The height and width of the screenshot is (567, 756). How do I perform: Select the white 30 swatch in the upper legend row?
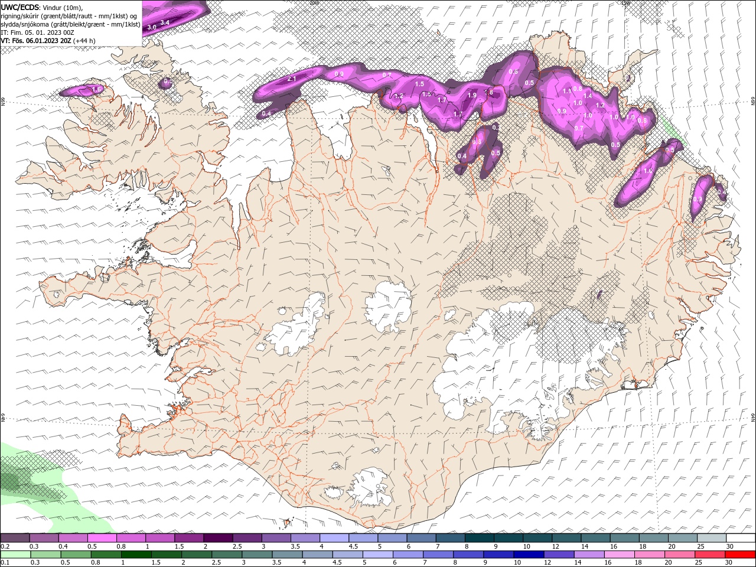pyautogui.click(x=741, y=538)
